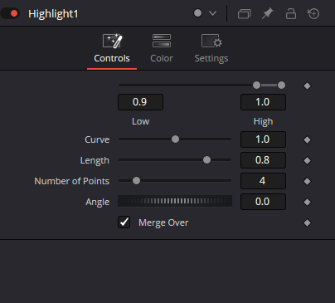The image size is (335, 303).
Task: Click the Angle value field 0.0
Action: (263, 202)
